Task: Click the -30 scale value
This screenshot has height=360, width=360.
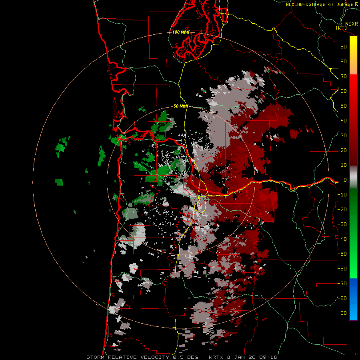Action: (x=342, y=224)
